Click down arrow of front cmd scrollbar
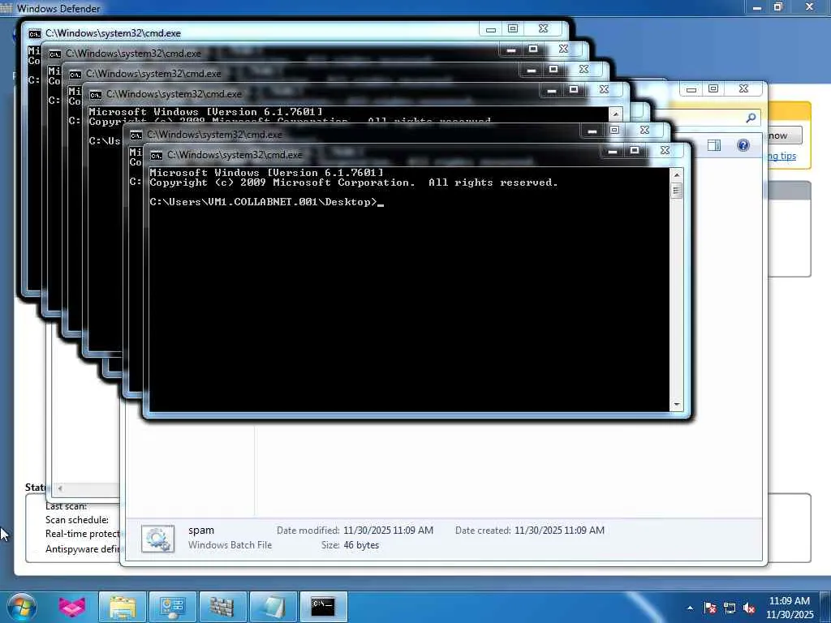The width and height of the screenshot is (831, 623). [x=676, y=405]
